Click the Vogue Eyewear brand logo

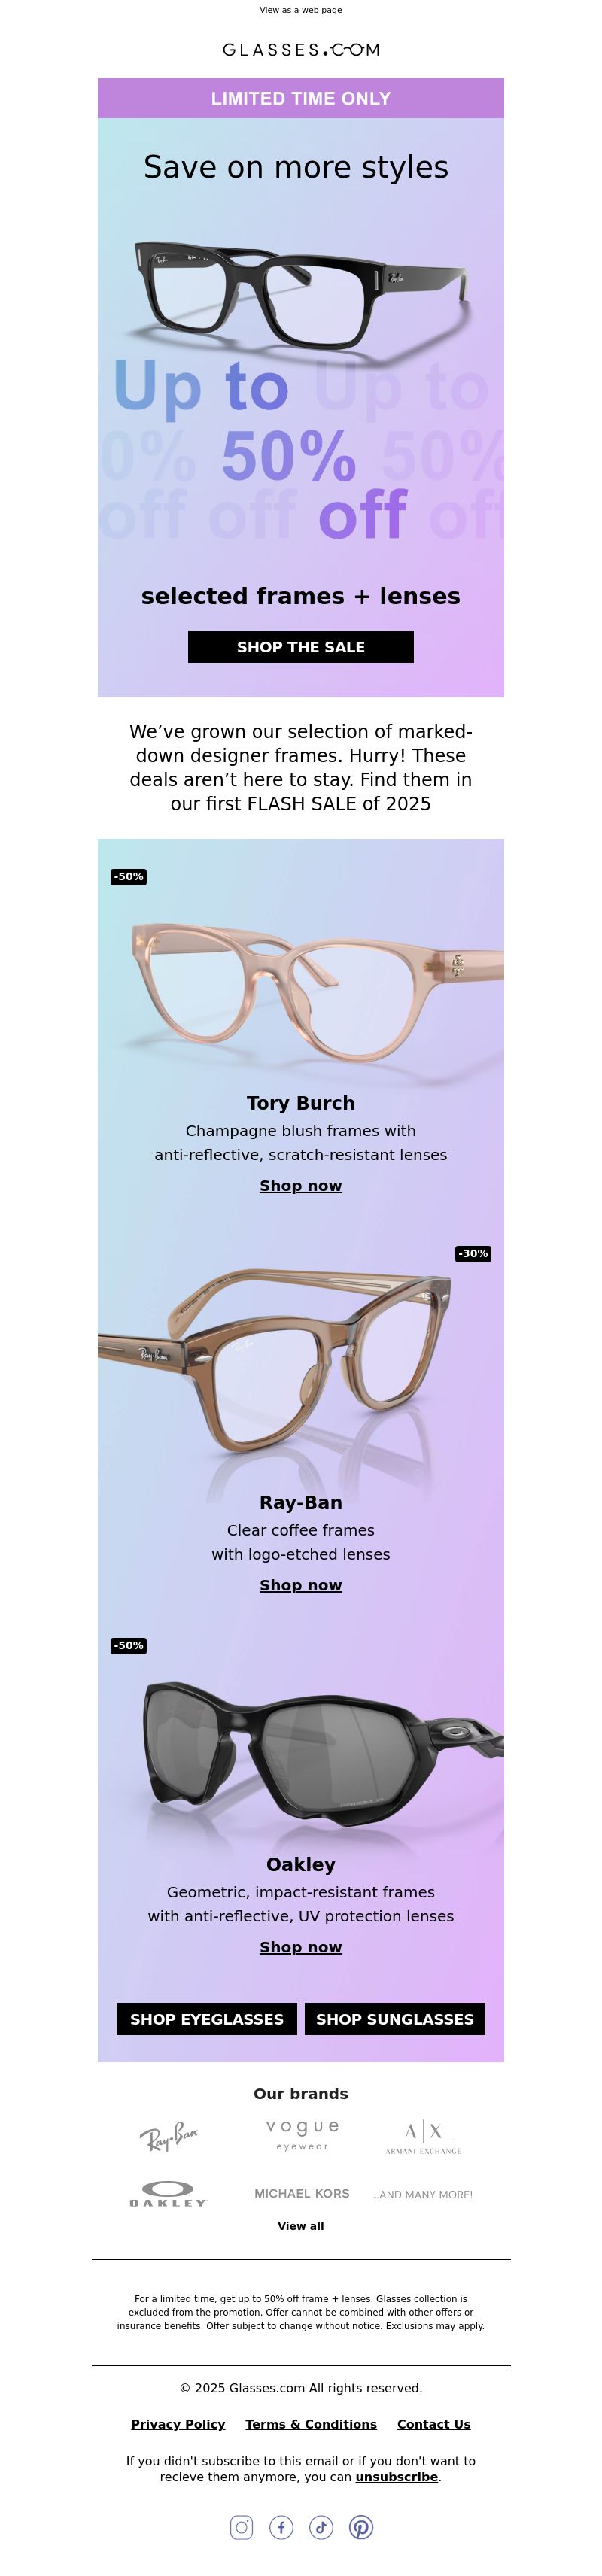[x=302, y=2134]
